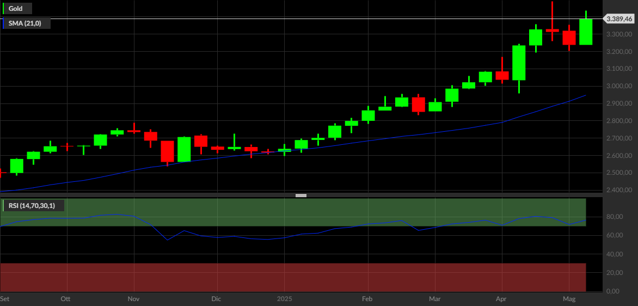Click the Apr month label on time axis

(x=502, y=299)
